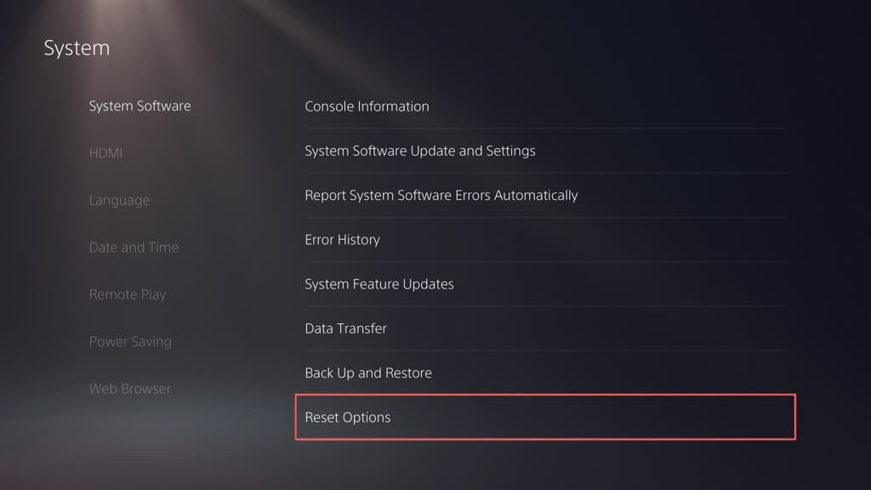Open Console Information
The image size is (871, 490).
(x=367, y=106)
